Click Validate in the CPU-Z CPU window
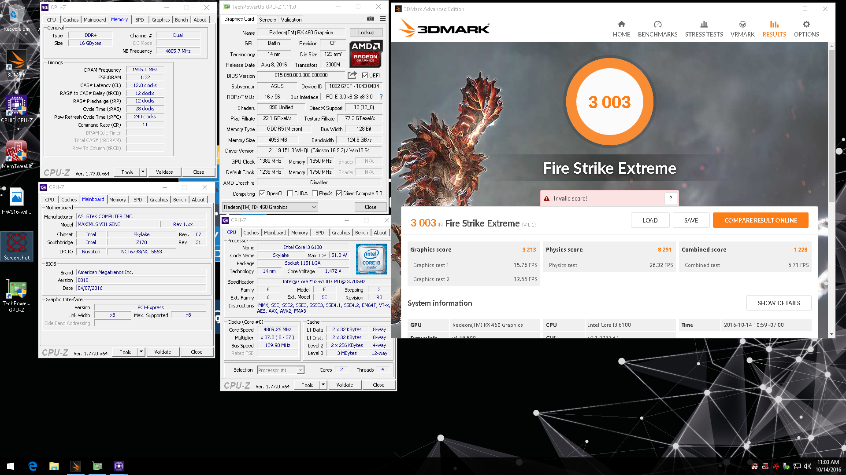The height and width of the screenshot is (475, 846). click(345, 385)
